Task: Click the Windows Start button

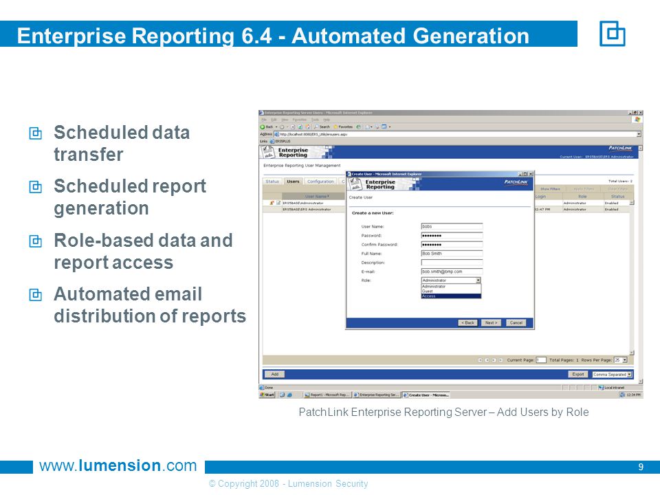Action: point(267,395)
